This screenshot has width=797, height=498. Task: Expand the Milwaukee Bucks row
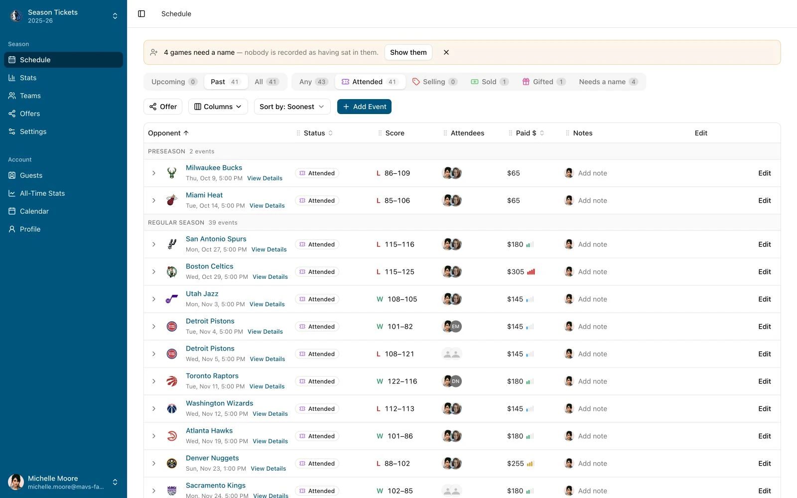[154, 173]
